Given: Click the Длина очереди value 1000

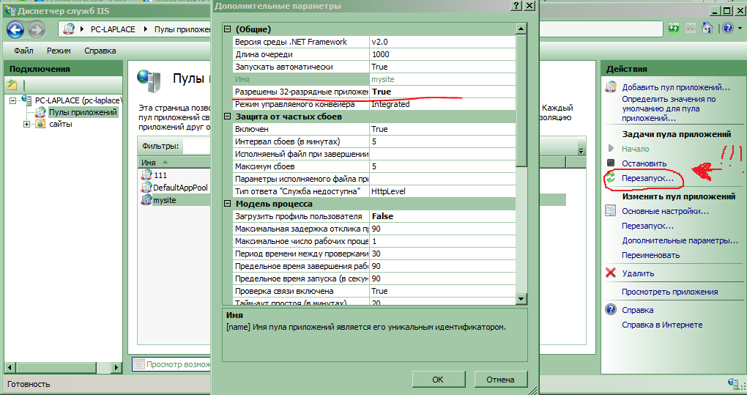Looking at the screenshot, I should click(442, 54).
